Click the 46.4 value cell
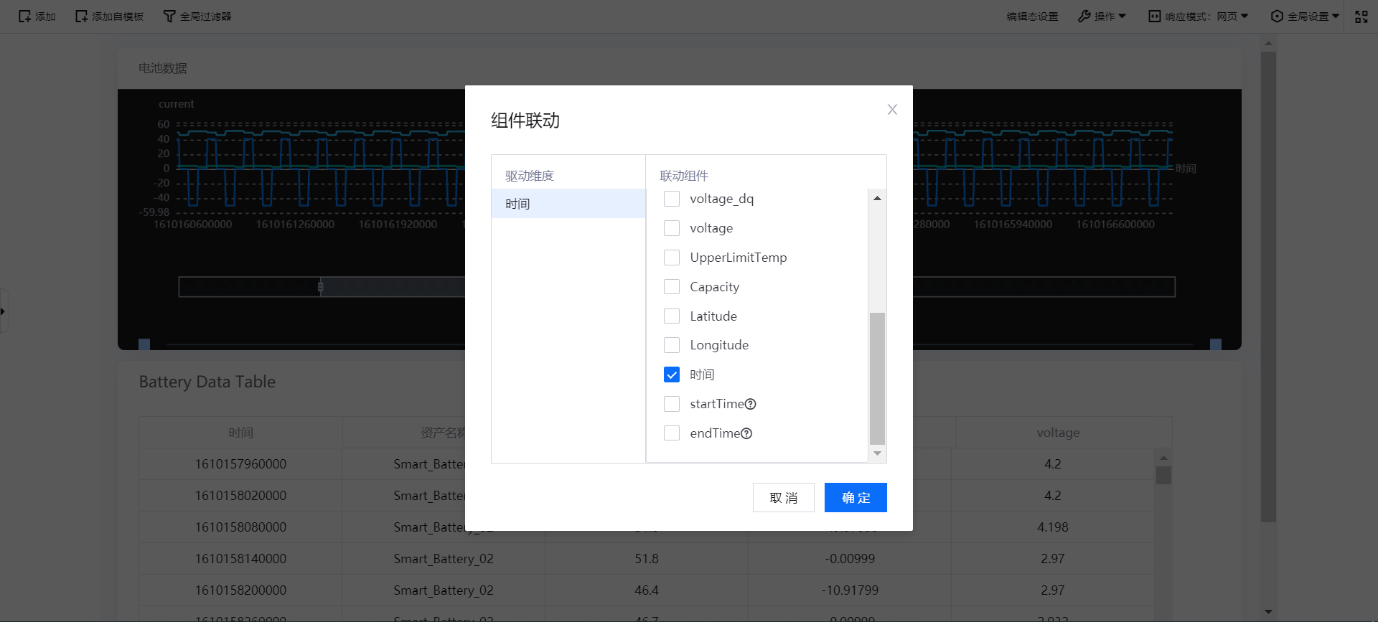The image size is (1378, 622). point(647,590)
